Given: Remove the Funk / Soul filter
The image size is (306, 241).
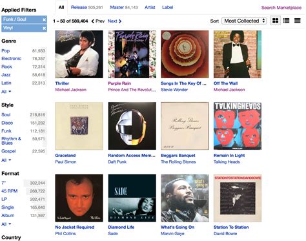Looking at the screenshot, I should point(44,20).
